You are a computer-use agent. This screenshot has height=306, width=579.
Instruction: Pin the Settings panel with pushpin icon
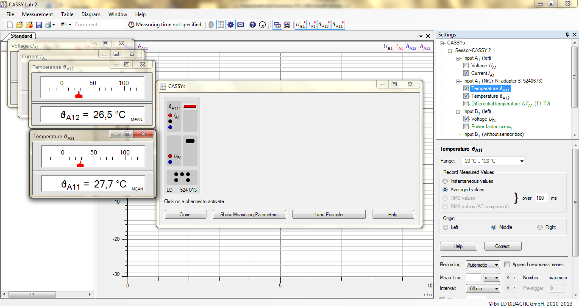click(x=567, y=35)
